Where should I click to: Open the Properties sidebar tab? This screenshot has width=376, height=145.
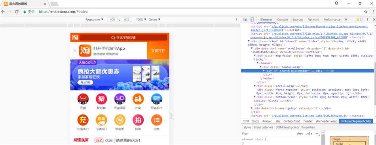[308, 127]
